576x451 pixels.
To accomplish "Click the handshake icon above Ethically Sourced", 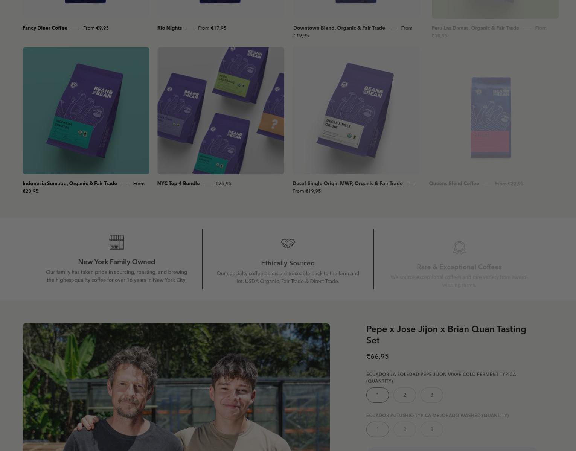I will (288, 243).
